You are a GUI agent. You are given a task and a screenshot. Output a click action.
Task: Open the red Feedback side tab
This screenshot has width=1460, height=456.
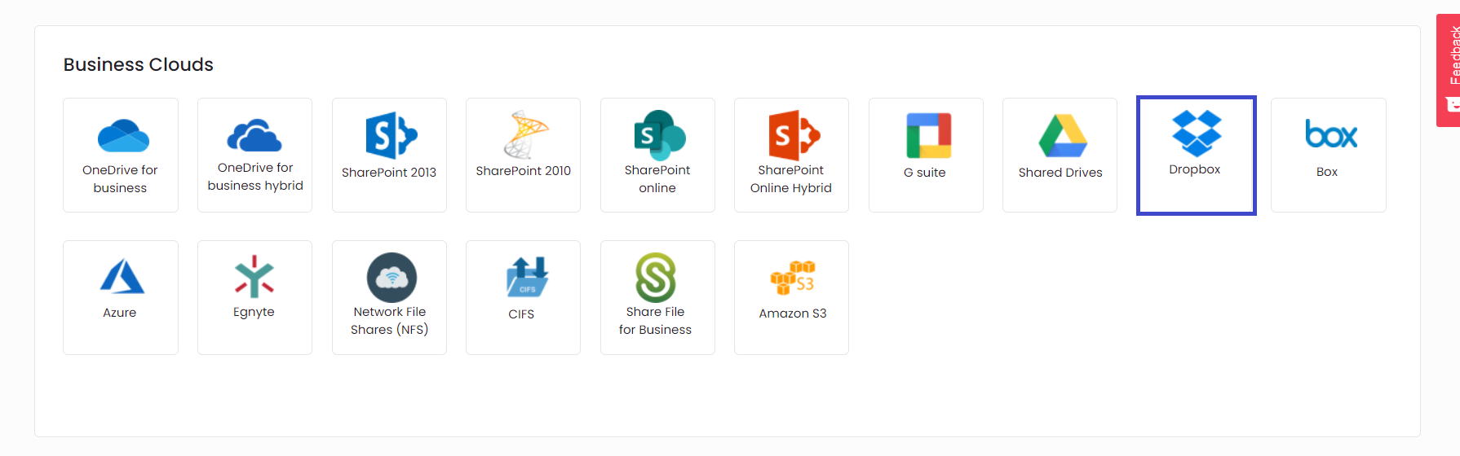tap(1449, 70)
